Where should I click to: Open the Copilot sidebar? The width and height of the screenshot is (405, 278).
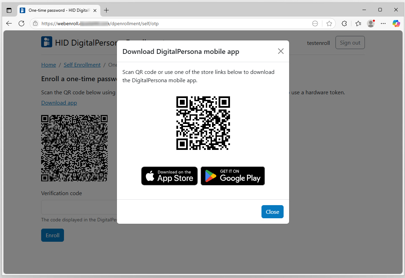tap(396, 23)
